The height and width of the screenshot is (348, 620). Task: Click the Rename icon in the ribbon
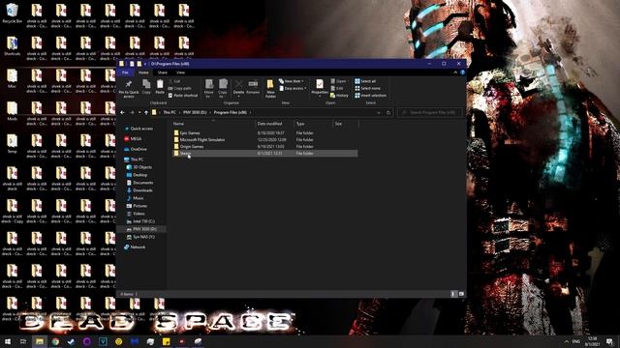253,87
